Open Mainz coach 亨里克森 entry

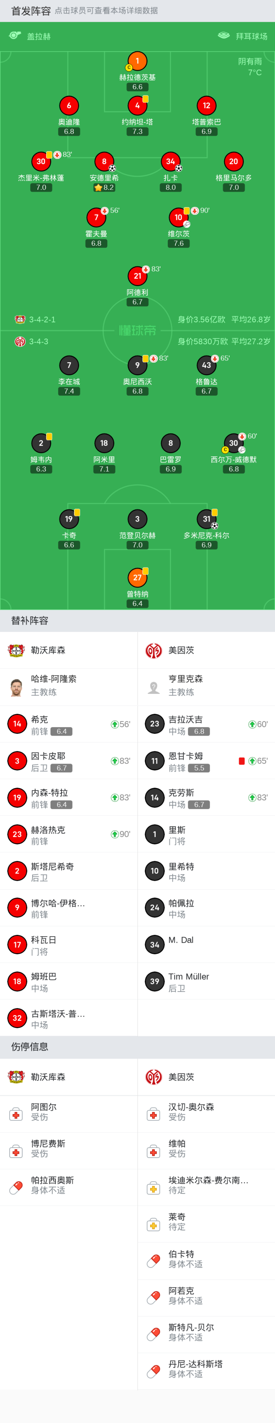206,687
